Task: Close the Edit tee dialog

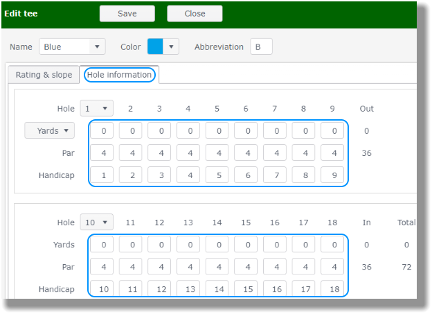Action: pos(195,14)
